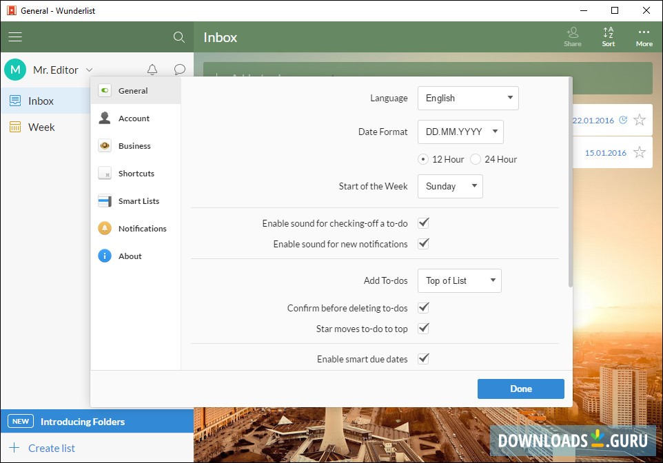
Task: Click the Mr. Editor user name
Action: click(55, 70)
